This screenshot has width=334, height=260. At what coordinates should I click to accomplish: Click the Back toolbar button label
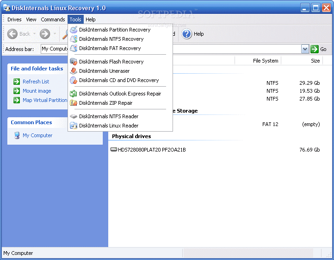[x=25, y=34]
